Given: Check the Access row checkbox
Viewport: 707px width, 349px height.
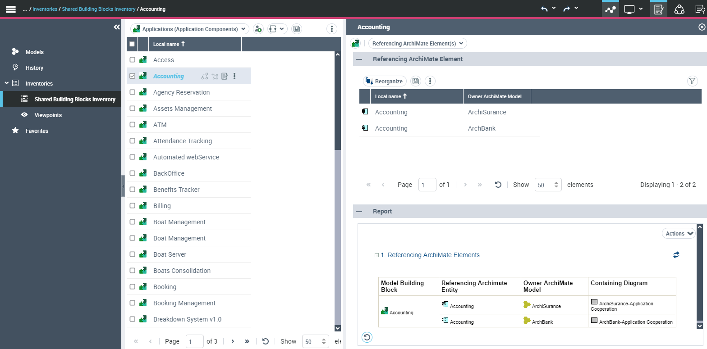Looking at the screenshot, I should (x=132, y=60).
